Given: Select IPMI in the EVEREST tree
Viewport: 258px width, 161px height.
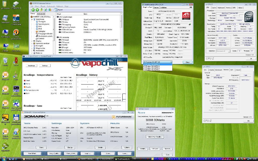Looking at the screenshot, I should coord(39,29).
